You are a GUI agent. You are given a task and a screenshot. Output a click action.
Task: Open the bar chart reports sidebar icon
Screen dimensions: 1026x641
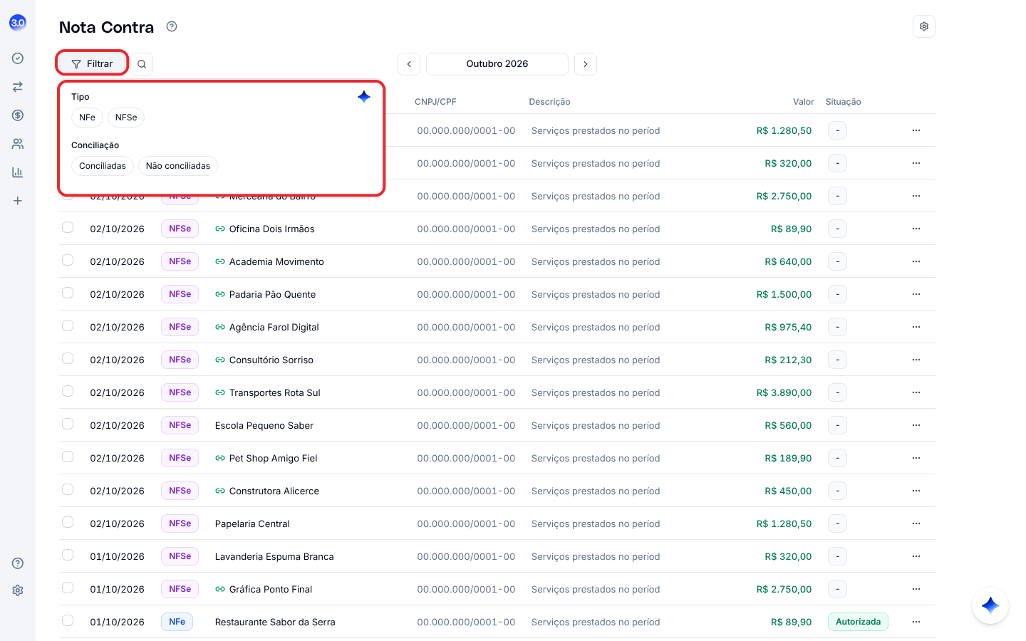coord(18,172)
